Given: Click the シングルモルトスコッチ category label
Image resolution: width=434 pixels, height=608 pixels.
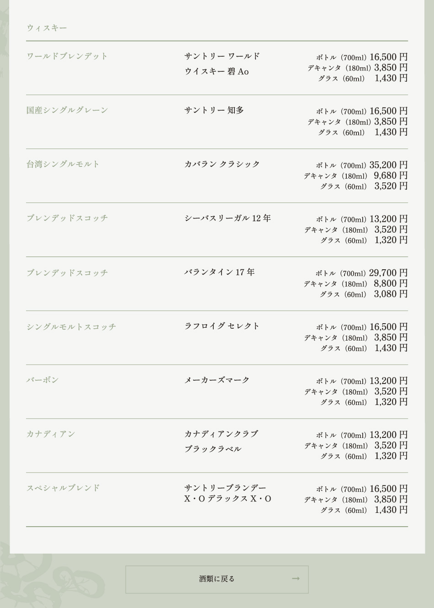Looking at the screenshot, I should coord(71,327).
